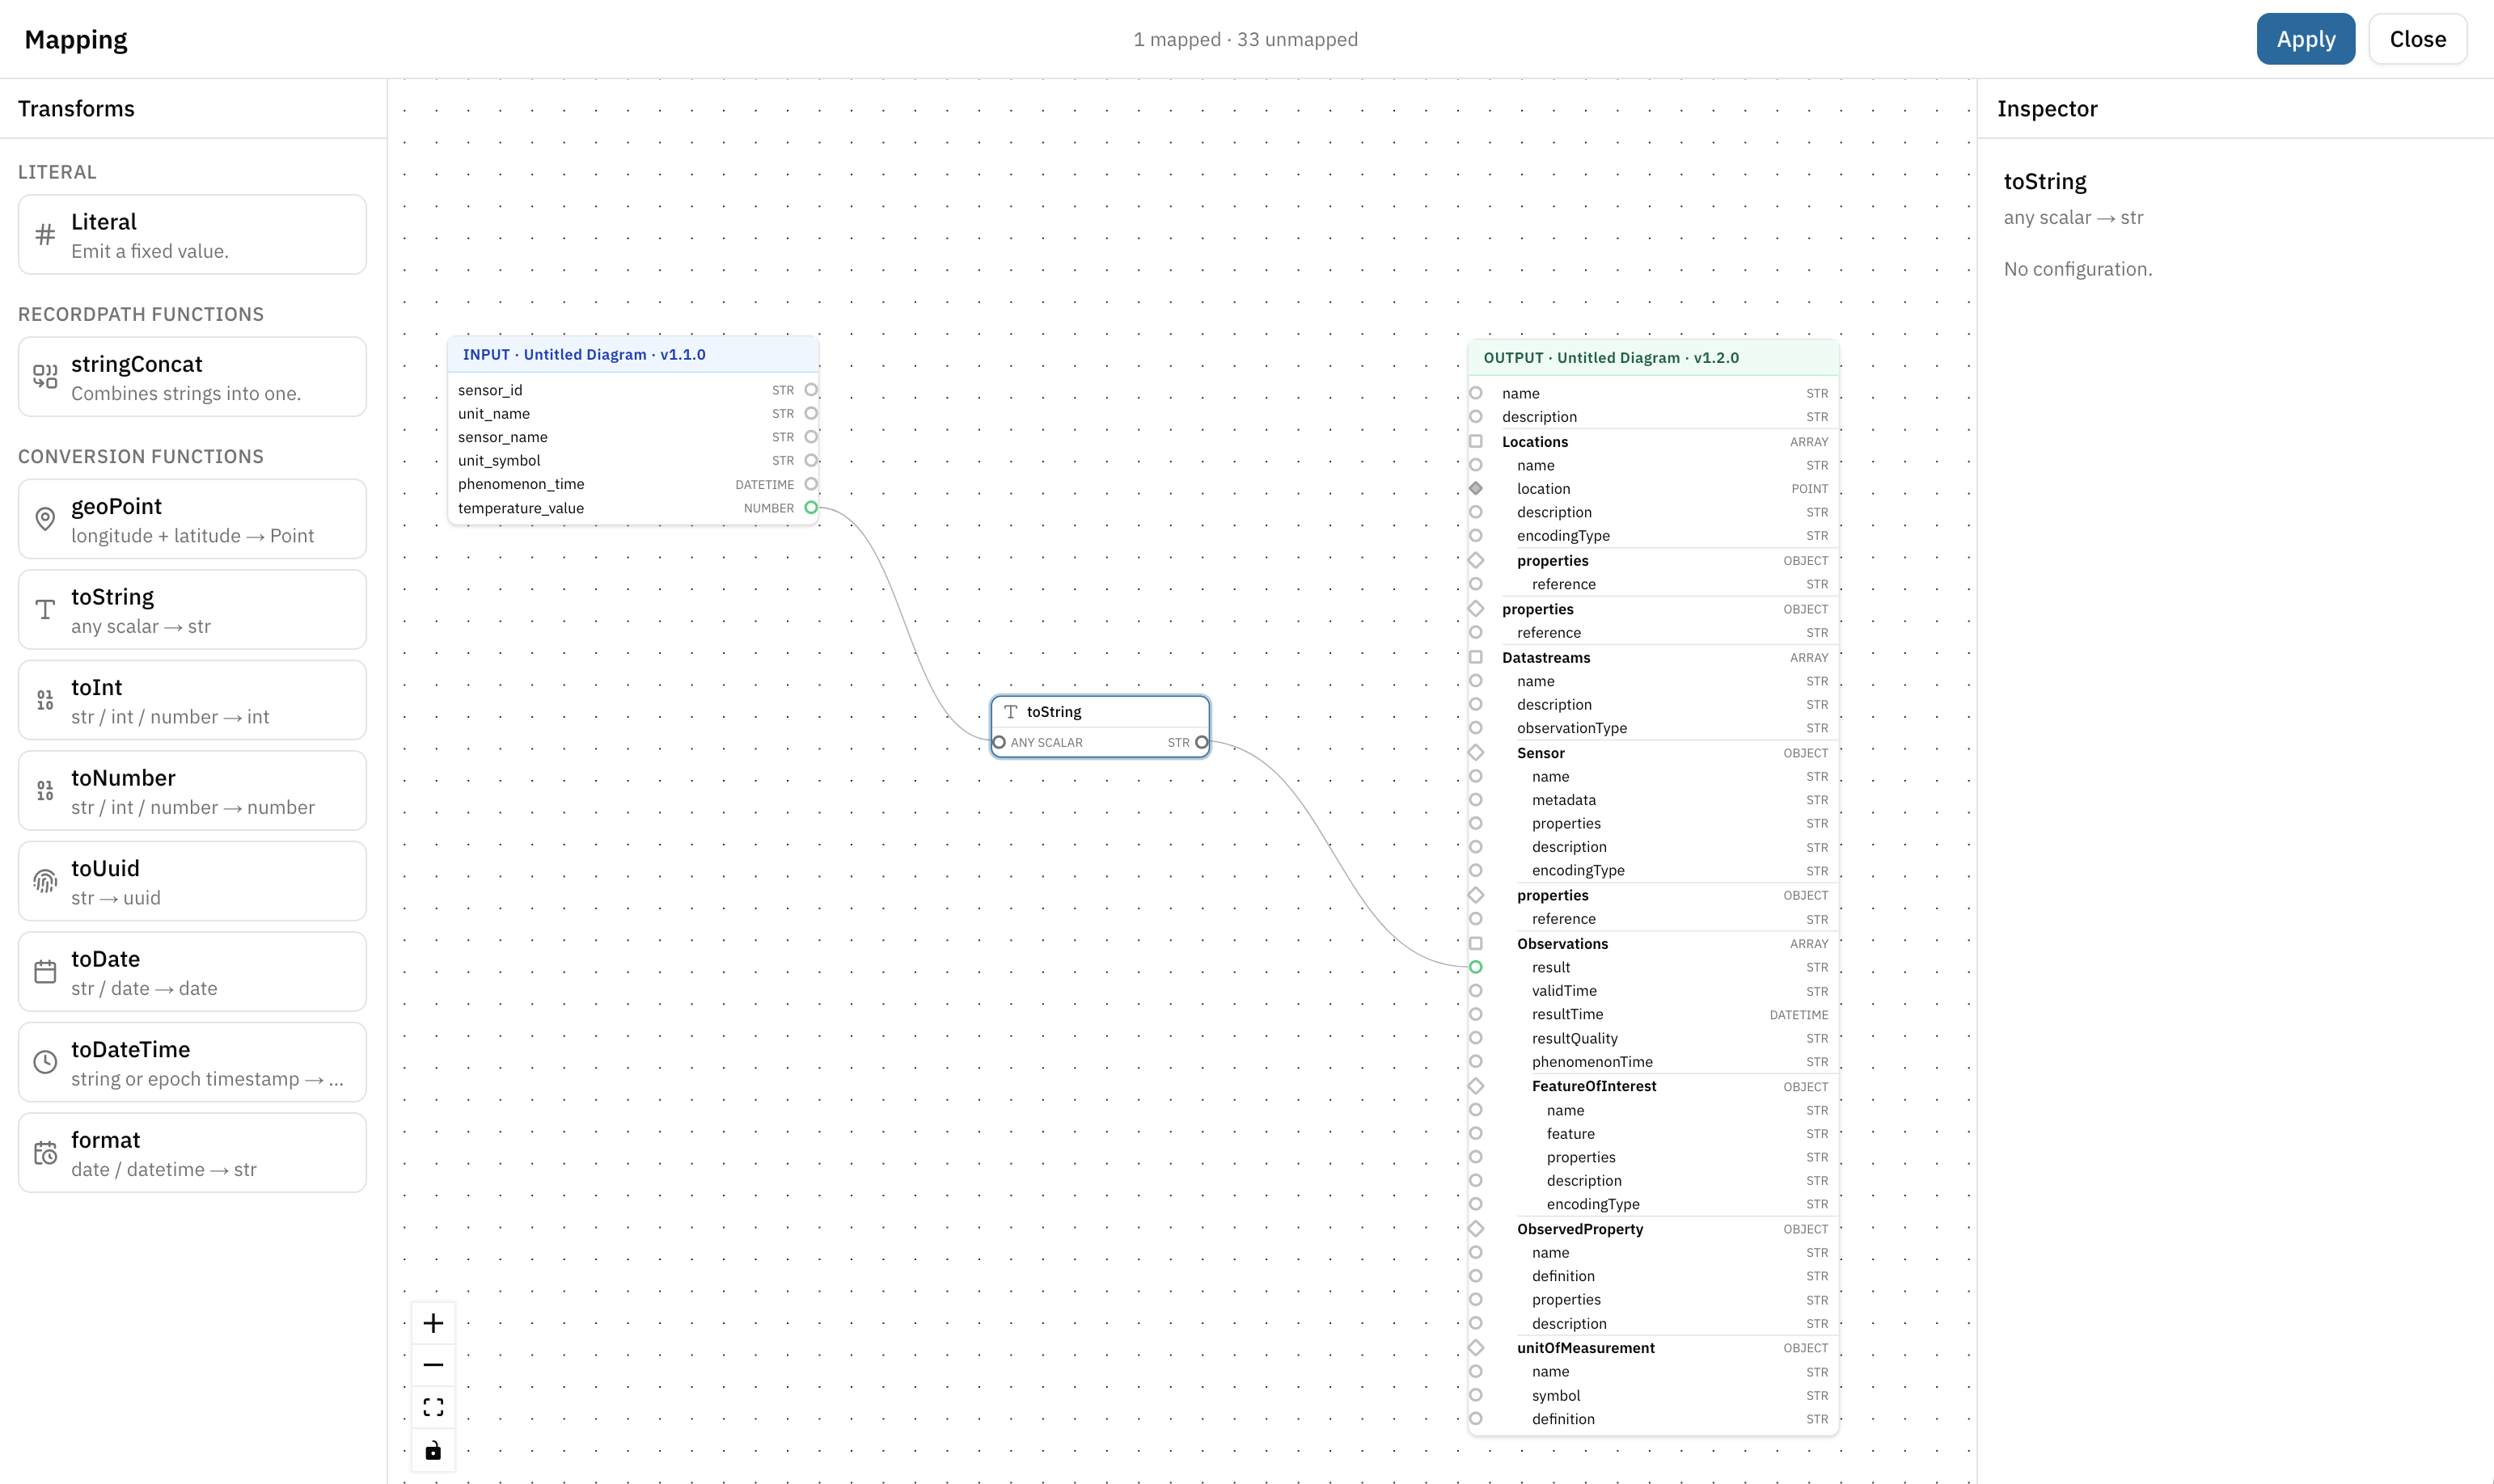Click the '1 mapped · 33 unmapped' status
The width and height of the screenshot is (2494, 1484).
point(1245,39)
